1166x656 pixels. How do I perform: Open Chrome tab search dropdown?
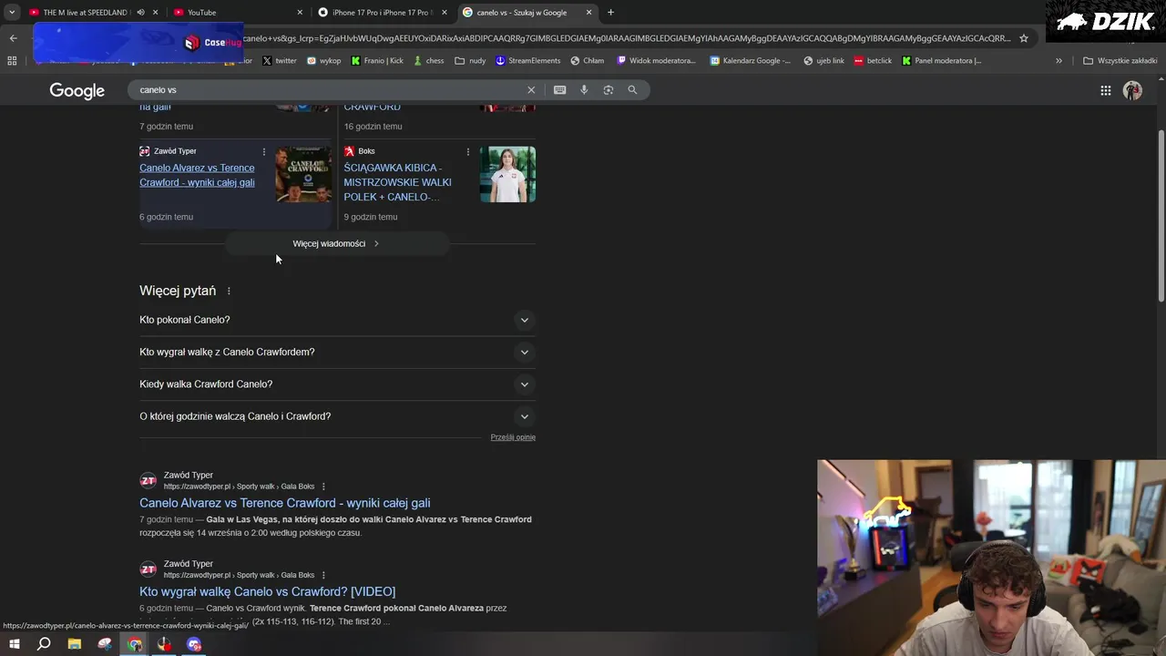(x=12, y=13)
